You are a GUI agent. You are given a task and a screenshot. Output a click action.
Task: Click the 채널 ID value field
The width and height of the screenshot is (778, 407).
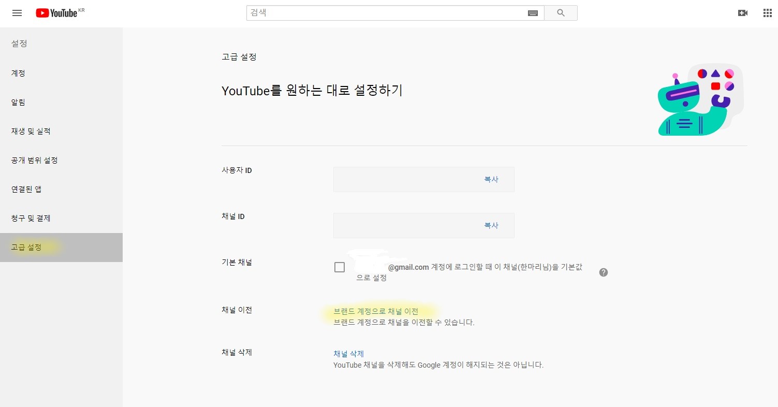[x=424, y=226]
